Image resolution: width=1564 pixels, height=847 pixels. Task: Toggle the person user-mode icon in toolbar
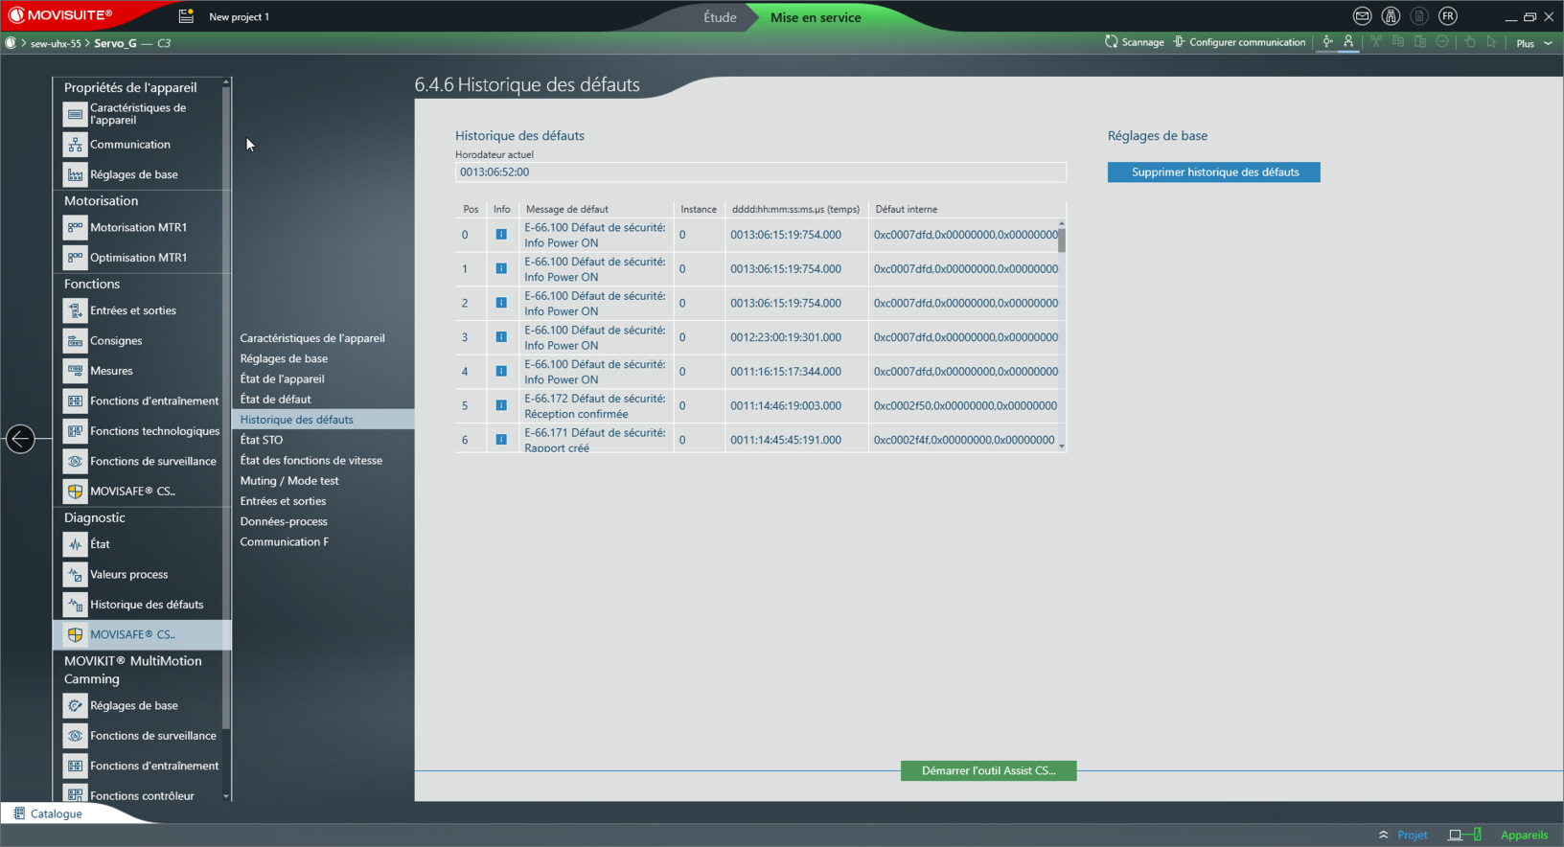1348,42
